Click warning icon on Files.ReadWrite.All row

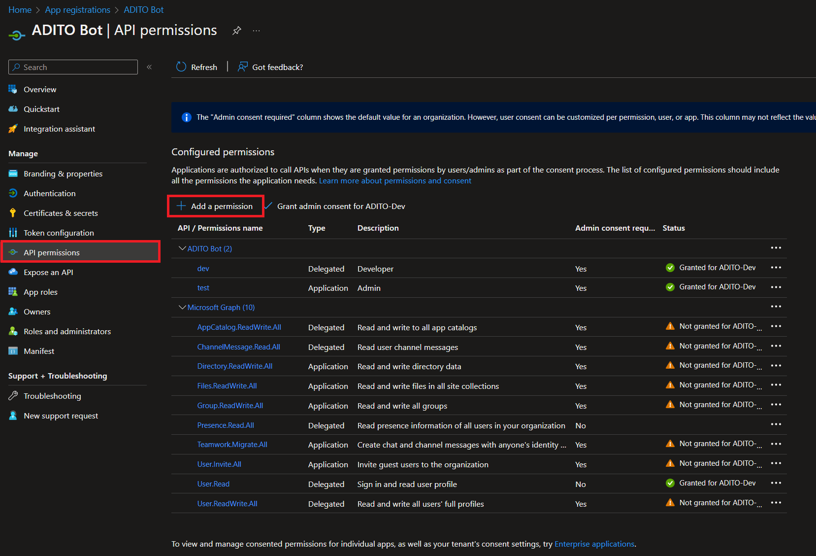[670, 385]
